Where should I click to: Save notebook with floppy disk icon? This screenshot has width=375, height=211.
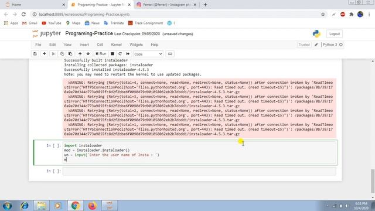35,54
